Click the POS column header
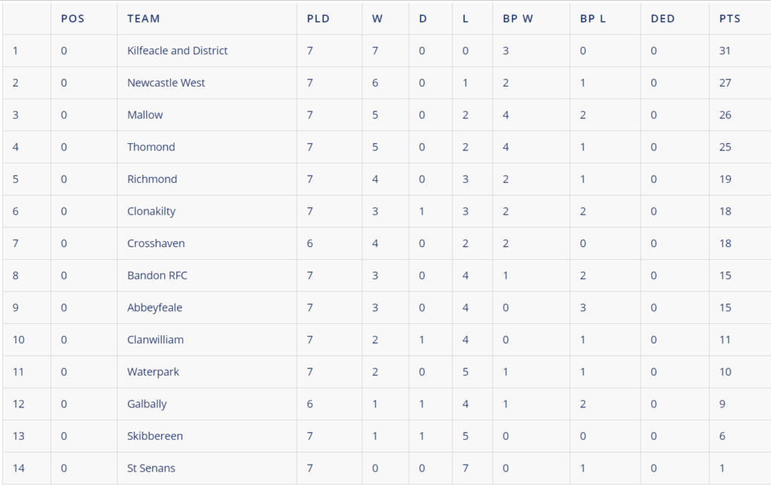Screen dimensions: 771x485 pyautogui.click(x=72, y=18)
